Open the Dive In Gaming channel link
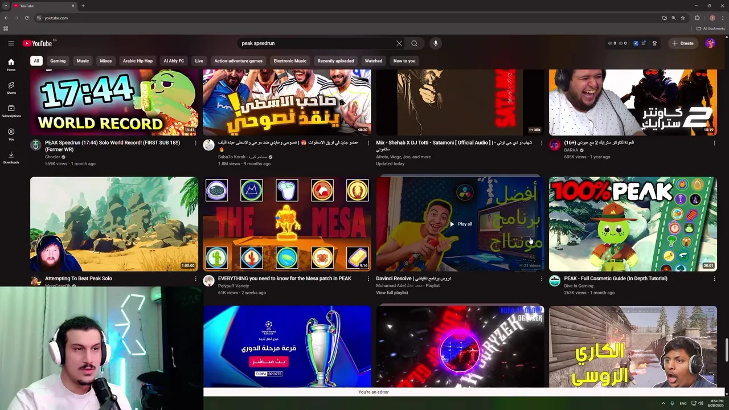 click(x=579, y=286)
